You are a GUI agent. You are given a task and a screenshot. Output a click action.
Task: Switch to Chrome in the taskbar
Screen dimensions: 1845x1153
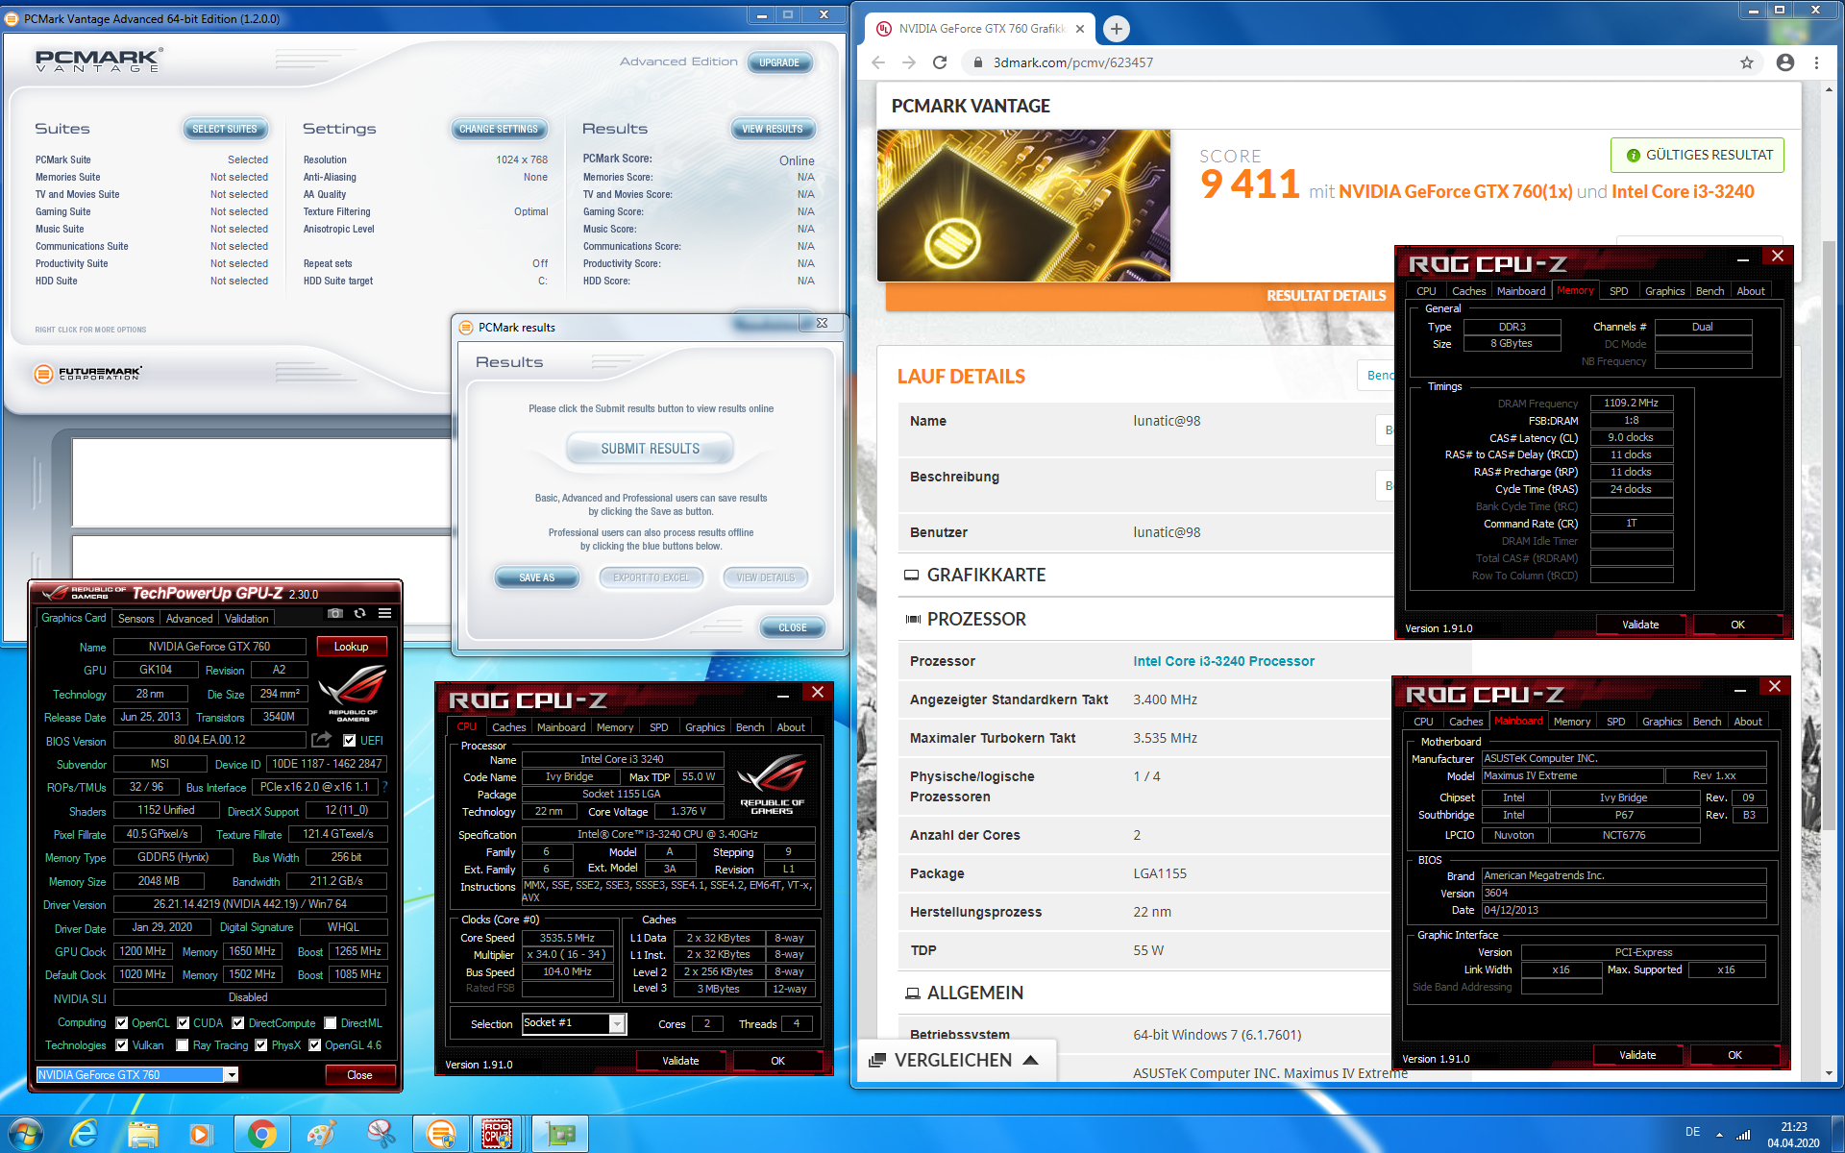261,1134
